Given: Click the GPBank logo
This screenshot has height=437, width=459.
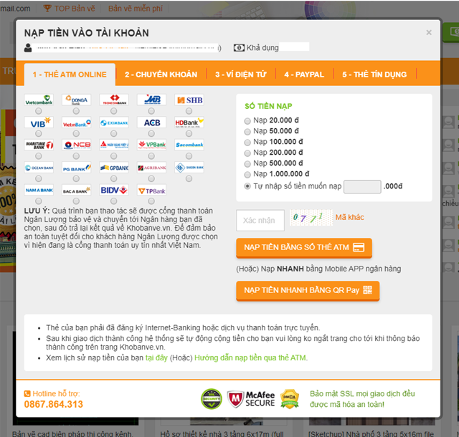Looking at the screenshot, I should pos(114,168).
